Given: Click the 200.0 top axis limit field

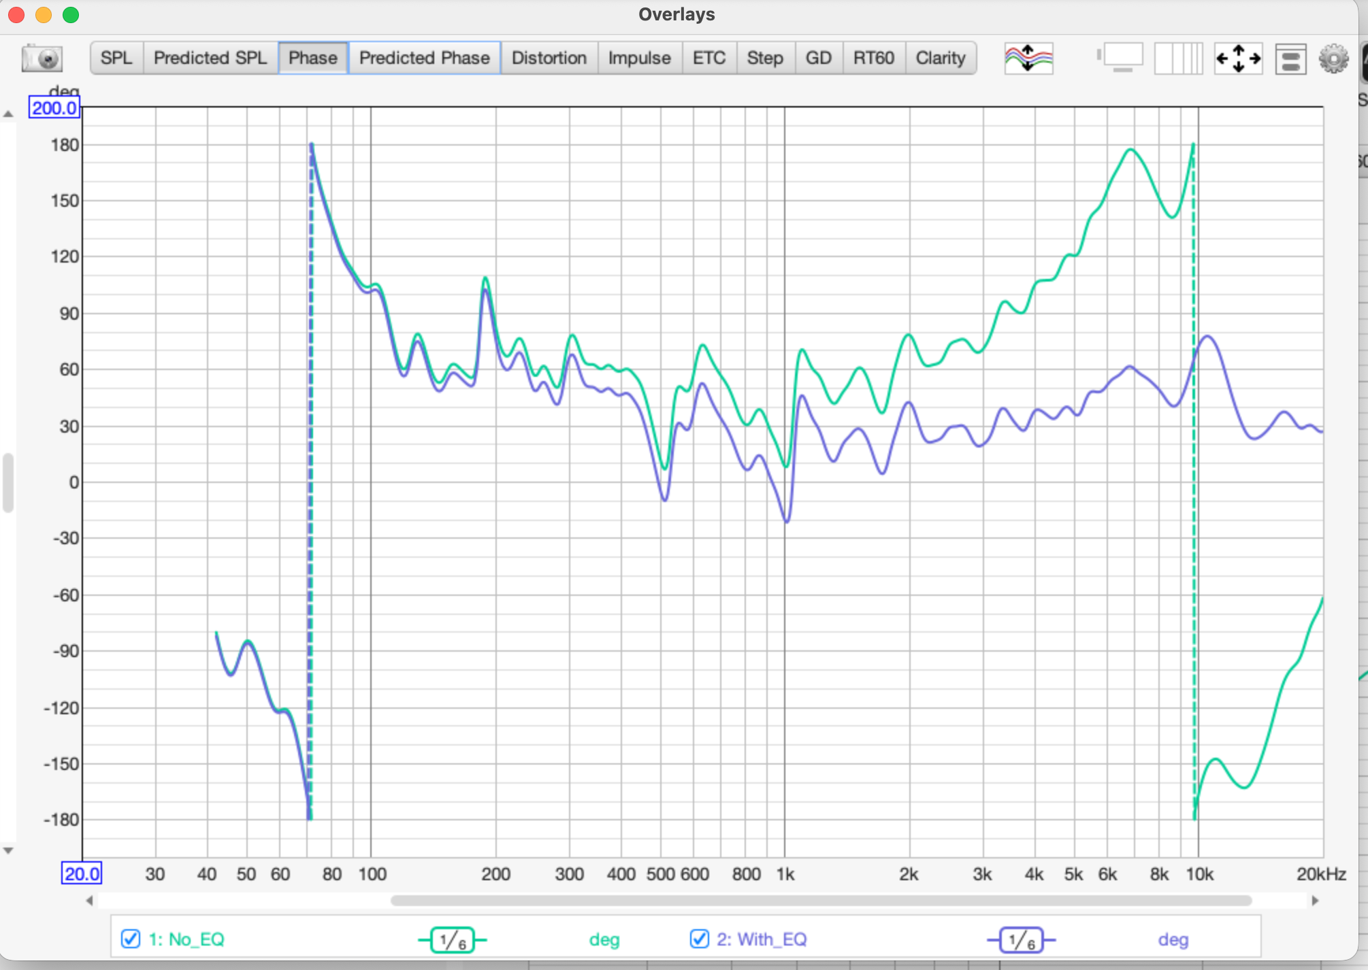Looking at the screenshot, I should (x=54, y=107).
